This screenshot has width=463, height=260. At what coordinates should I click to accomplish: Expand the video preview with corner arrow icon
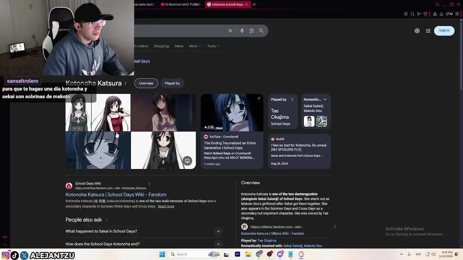point(259,98)
